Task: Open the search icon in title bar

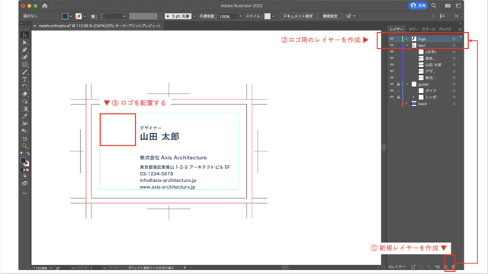Action: pos(434,6)
